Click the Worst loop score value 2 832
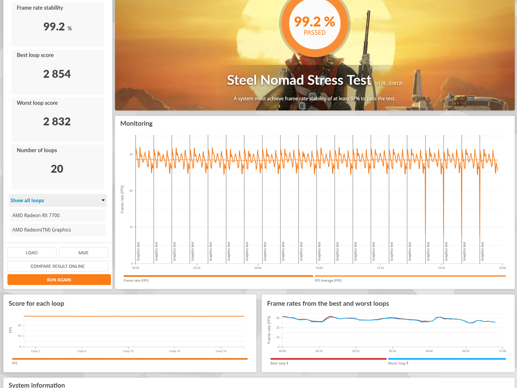Viewport: 517px width, 388px height. pos(57,122)
